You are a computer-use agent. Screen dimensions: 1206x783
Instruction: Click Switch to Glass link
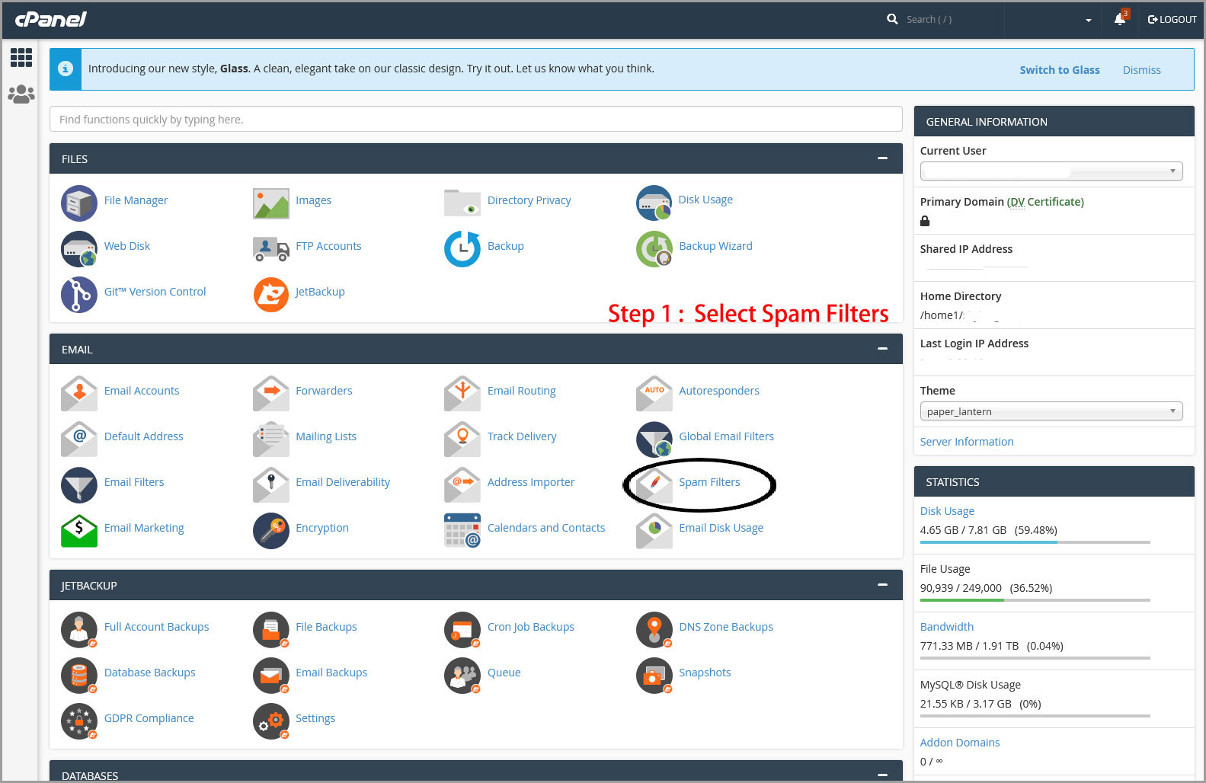[1060, 70]
